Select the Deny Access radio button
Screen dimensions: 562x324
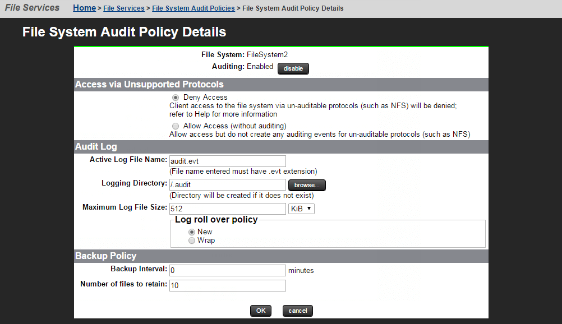pyautogui.click(x=175, y=98)
